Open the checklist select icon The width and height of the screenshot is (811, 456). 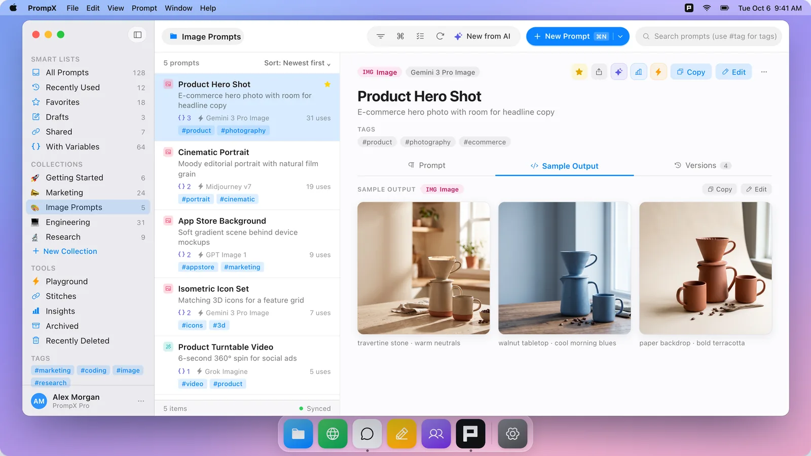coord(420,36)
